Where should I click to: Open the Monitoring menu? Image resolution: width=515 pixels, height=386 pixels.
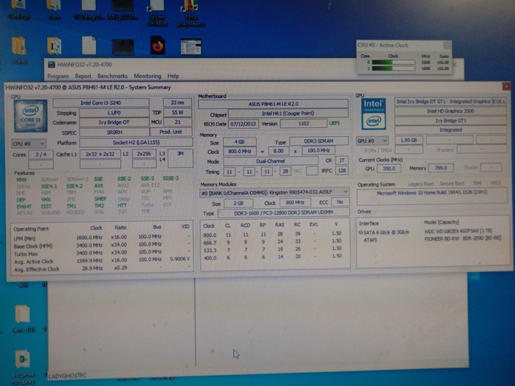point(147,76)
